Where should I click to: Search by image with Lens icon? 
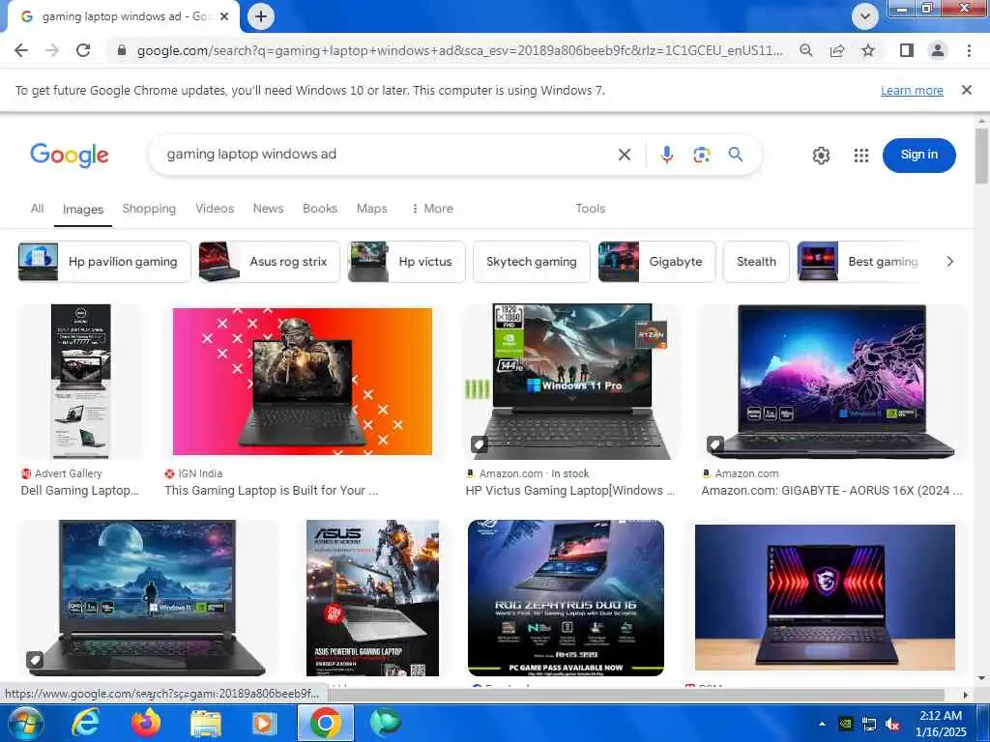(x=702, y=155)
